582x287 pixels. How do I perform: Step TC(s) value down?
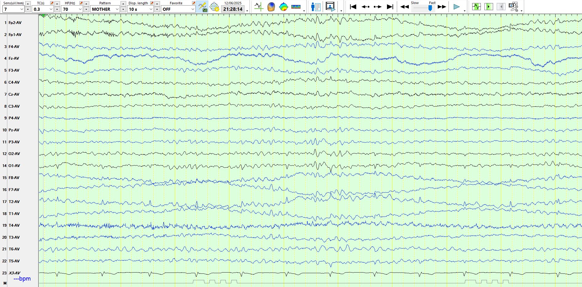coord(57,9)
